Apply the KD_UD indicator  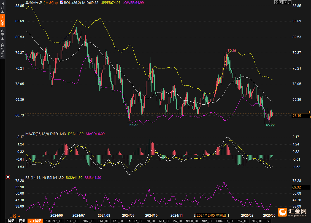point(150,221)
